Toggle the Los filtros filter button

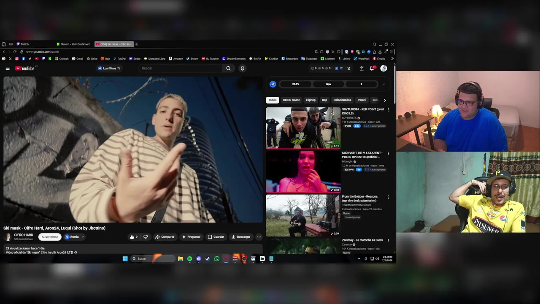tap(109, 68)
